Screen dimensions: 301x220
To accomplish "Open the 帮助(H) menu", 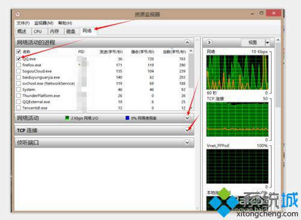I will coord(65,23).
